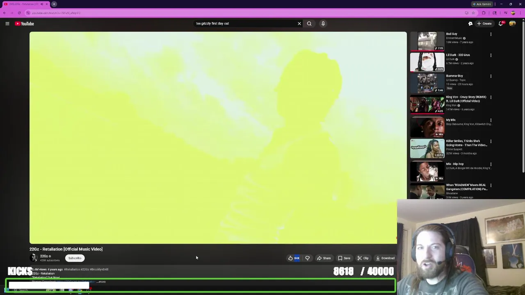525x295 pixels.
Task: Subscribe to the 22Gz channel
Action: pyautogui.click(x=75, y=258)
